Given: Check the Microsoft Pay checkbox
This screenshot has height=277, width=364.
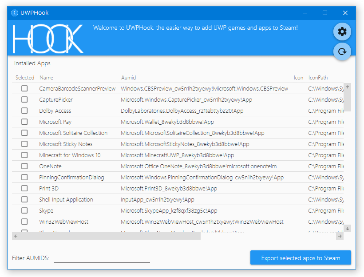Looking at the screenshot, I should [24, 122].
